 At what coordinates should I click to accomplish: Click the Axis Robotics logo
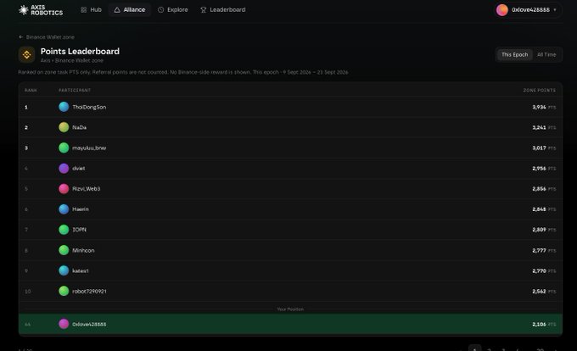click(x=41, y=10)
